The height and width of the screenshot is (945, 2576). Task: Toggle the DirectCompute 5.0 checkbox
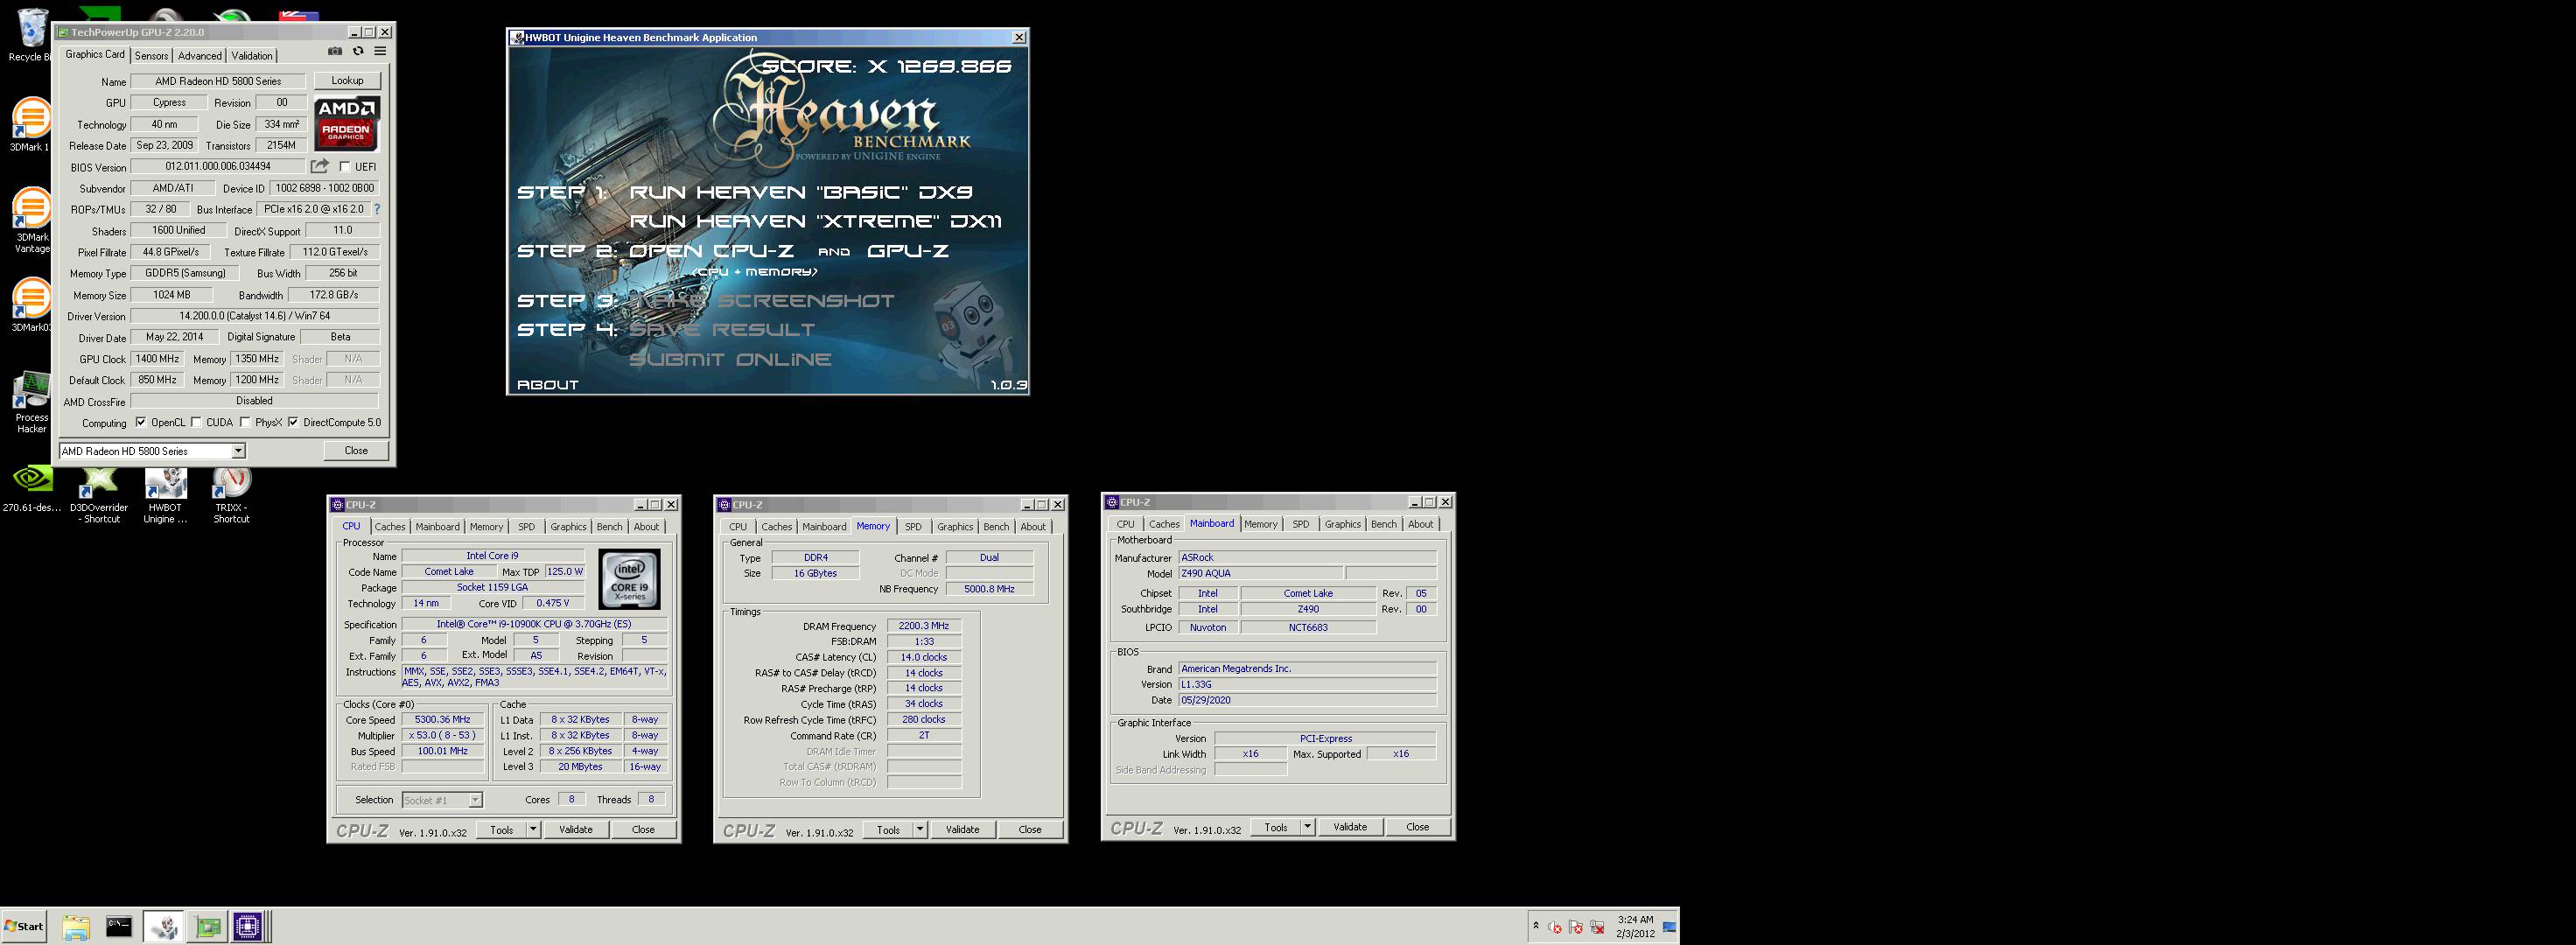293,422
